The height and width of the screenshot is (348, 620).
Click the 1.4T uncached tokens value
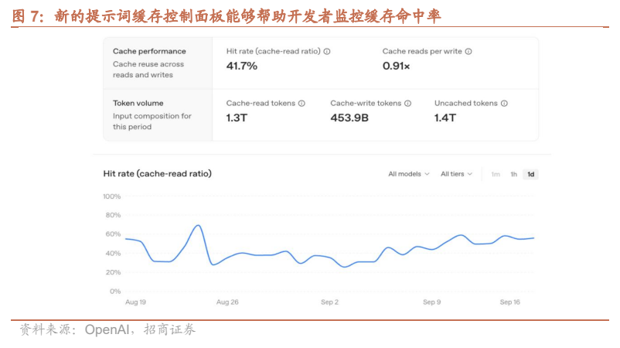pyautogui.click(x=445, y=118)
